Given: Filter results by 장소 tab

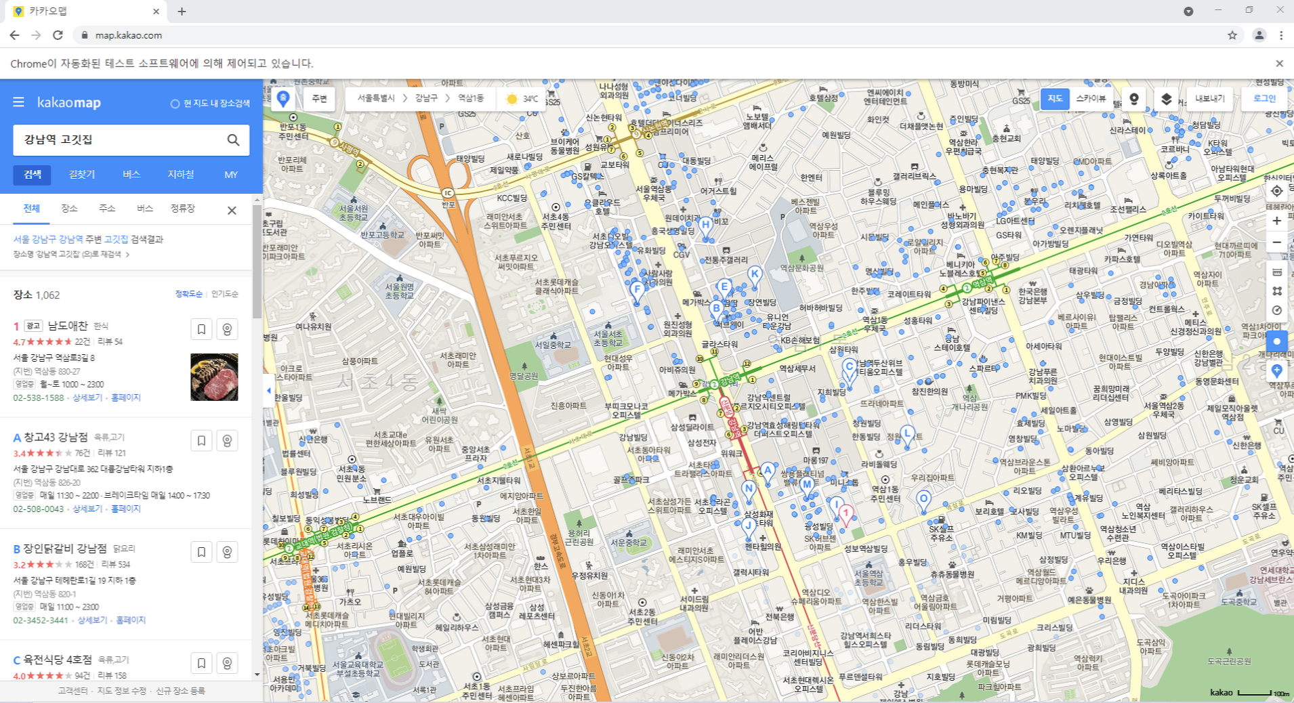Looking at the screenshot, I should (x=69, y=209).
